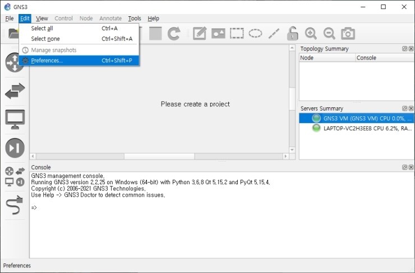Select the draw ellipse tool

click(255, 33)
